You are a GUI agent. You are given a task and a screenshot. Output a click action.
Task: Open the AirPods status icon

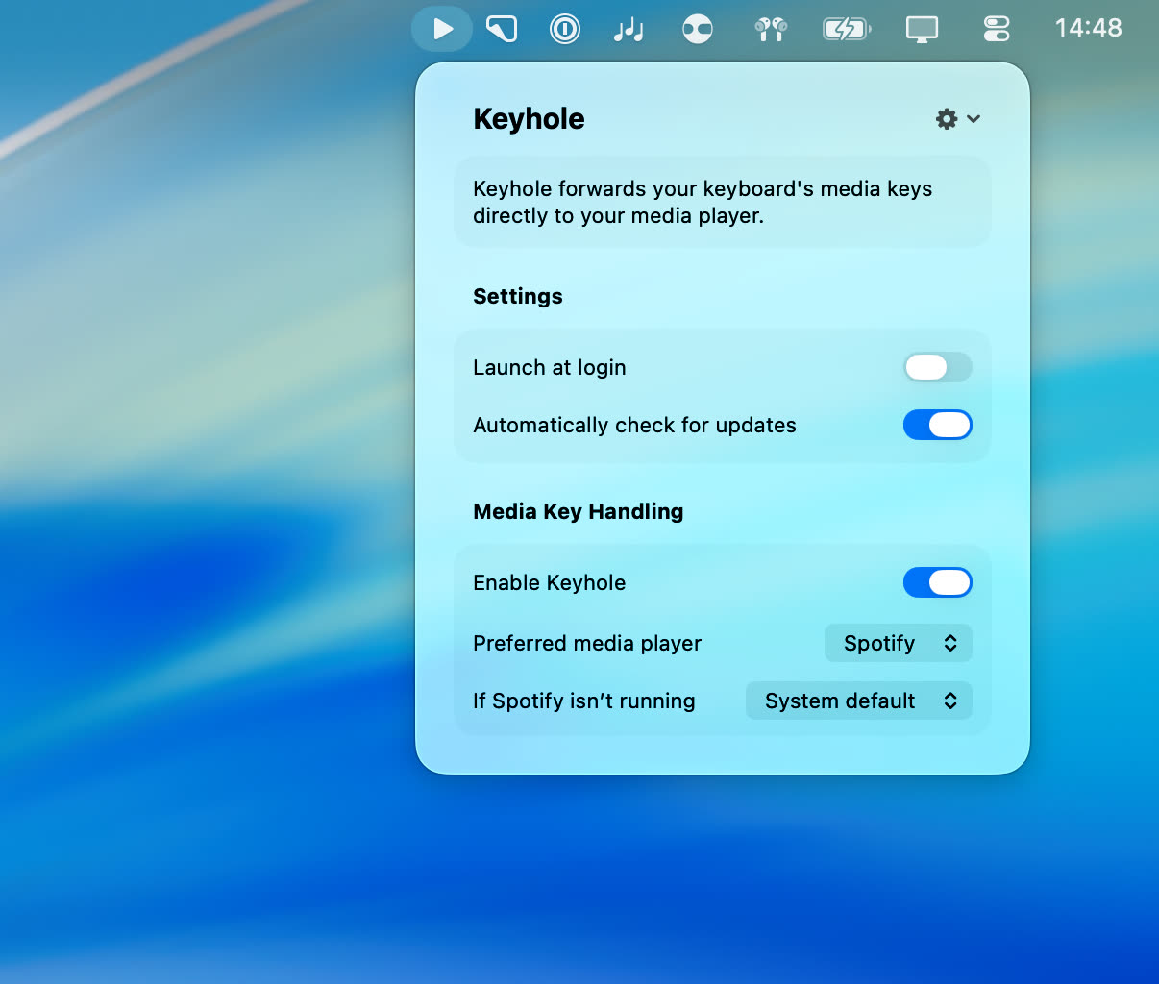[x=771, y=30]
